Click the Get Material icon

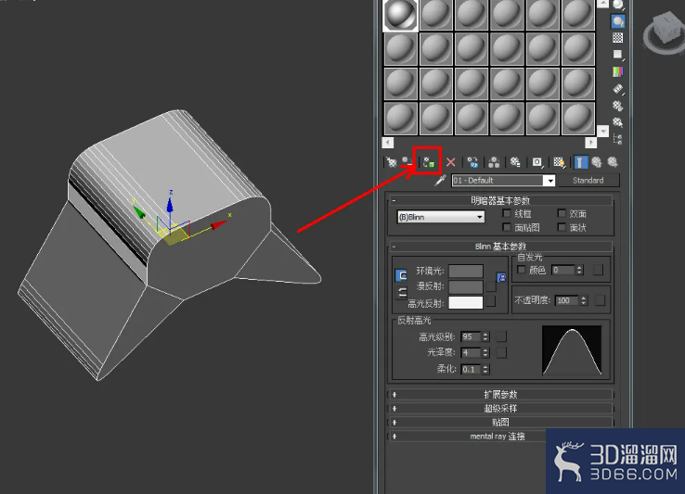tap(392, 162)
